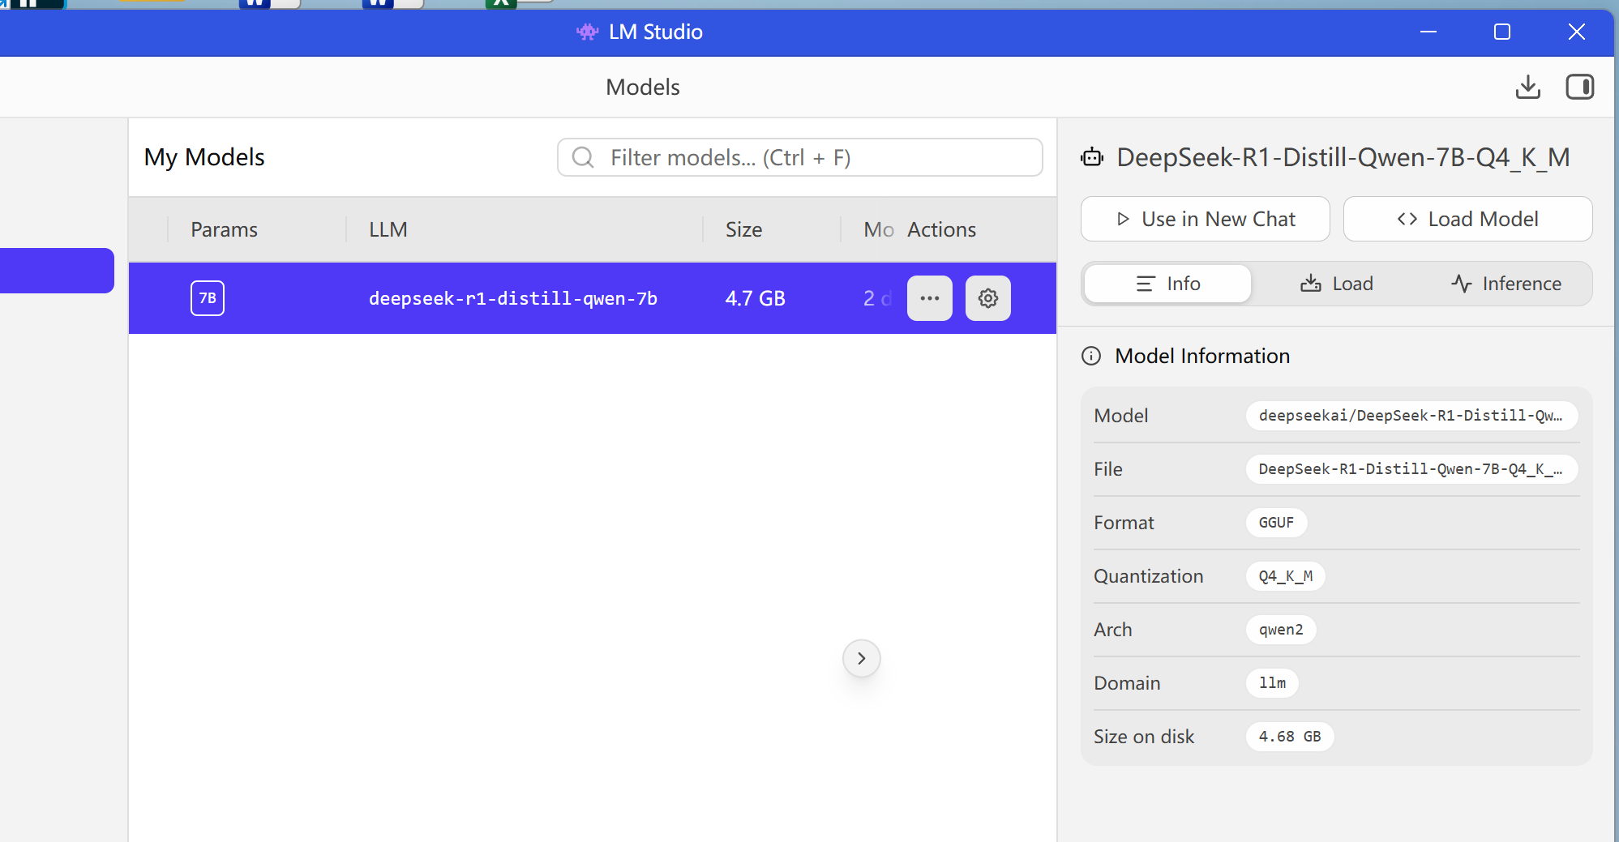
Task: Click the 4.68 GB size on disk value
Action: pyautogui.click(x=1290, y=737)
